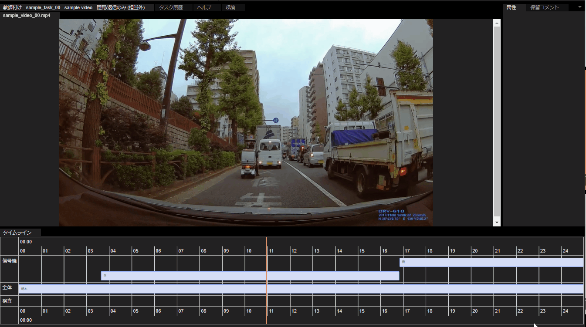586x327 pixels.
Task: Select the 全体 row label
Action: (x=7, y=287)
